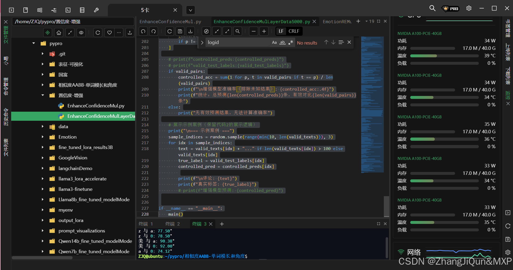Viewport: 513px width, 270px height.
Task: Switch to 终端 2 tab
Action: point(173,224)
